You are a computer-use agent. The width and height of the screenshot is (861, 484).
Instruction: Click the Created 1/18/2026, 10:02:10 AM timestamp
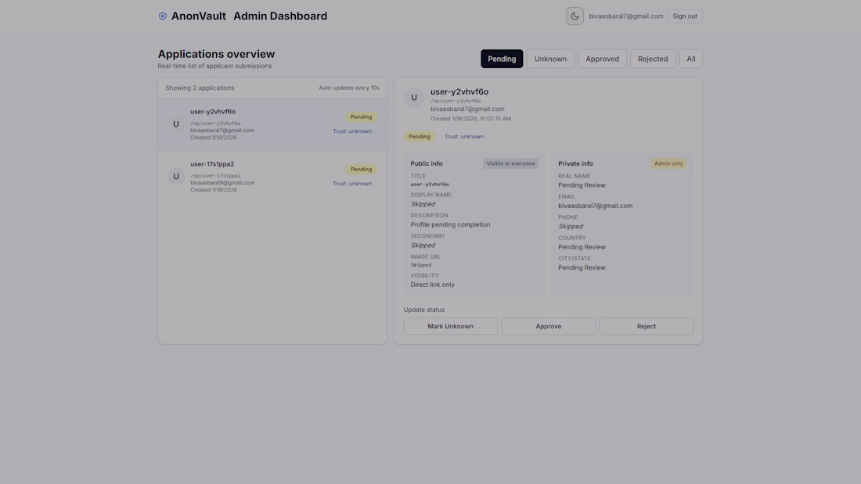point(470,119)
